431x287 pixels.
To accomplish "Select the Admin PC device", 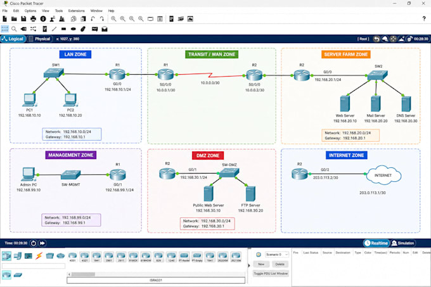I will click(28, 175).
